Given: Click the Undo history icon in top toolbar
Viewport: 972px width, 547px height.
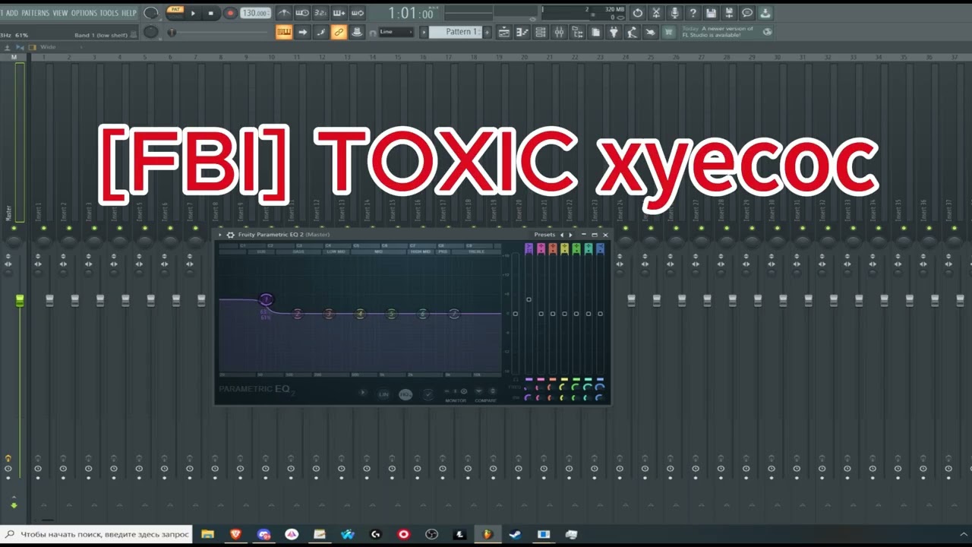Looking at the screenshot, I should click(x=637, y=13).
